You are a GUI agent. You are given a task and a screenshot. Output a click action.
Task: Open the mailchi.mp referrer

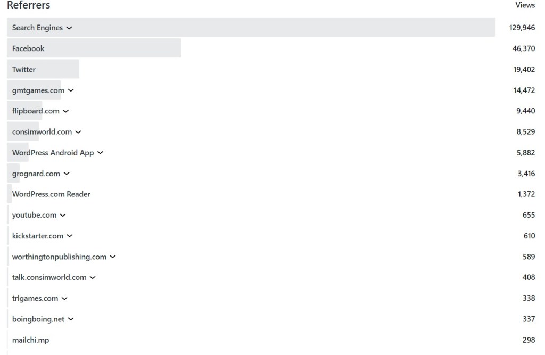pyautogui.click(x=30, y=340)
